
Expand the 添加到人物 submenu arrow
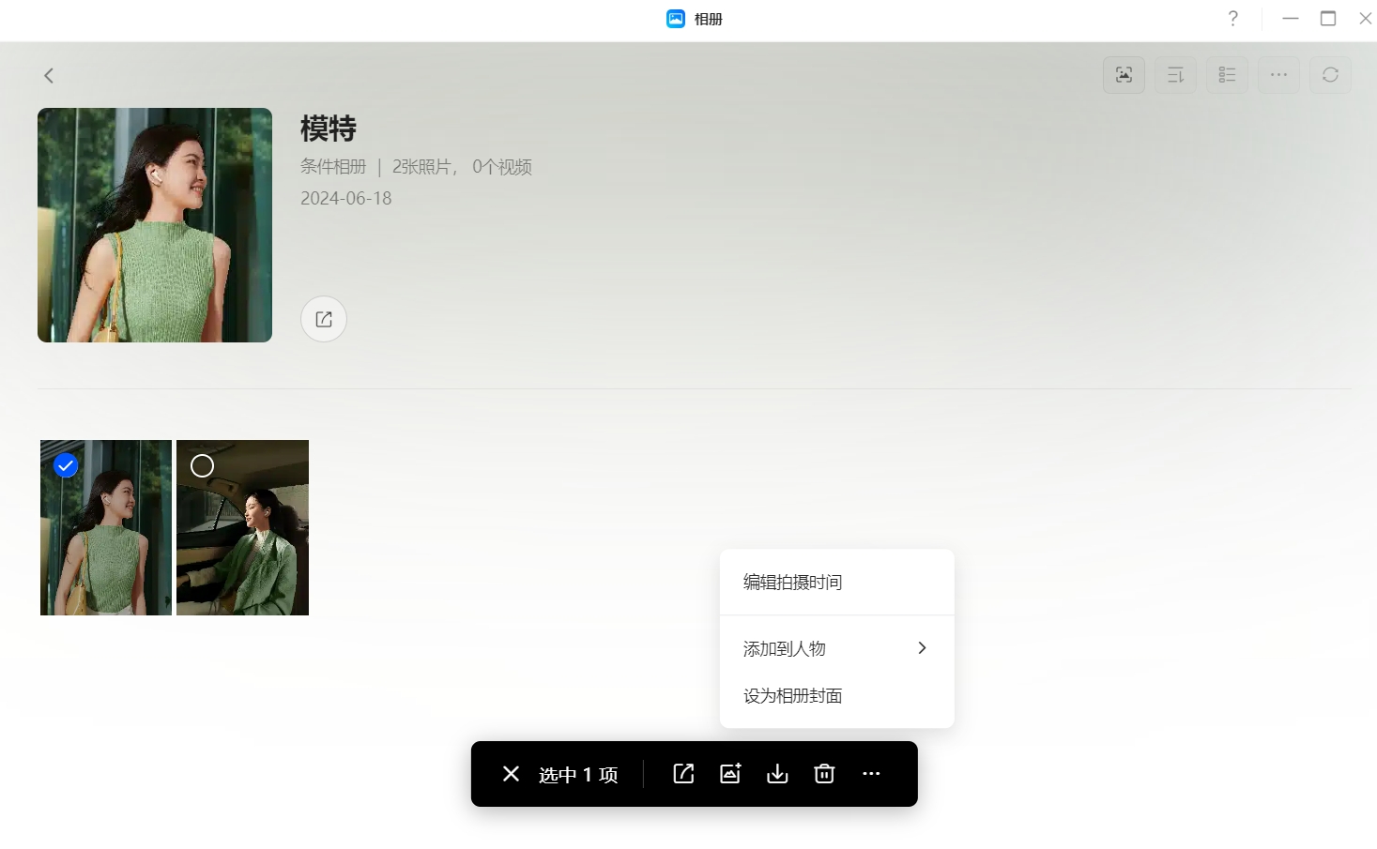922,648
